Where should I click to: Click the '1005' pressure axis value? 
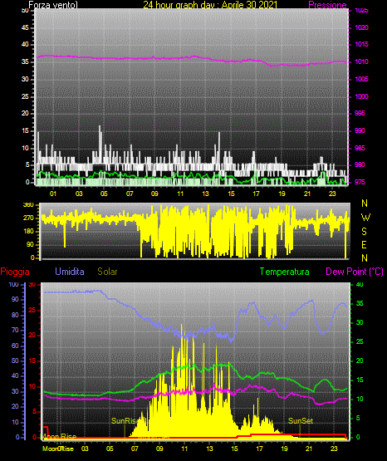point(361,79)
